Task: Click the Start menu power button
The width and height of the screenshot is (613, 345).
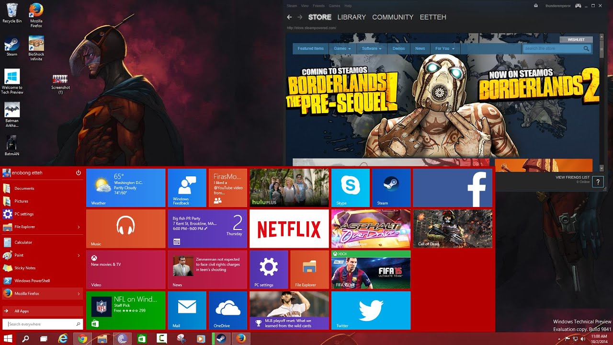Action: pyautogui.click(x=78, y=172)
